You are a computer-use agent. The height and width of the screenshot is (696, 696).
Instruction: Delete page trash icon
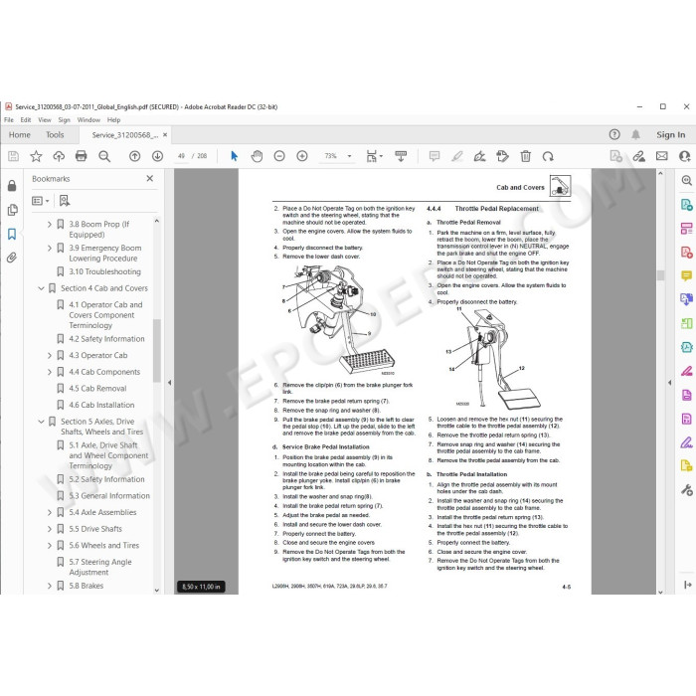526,156
